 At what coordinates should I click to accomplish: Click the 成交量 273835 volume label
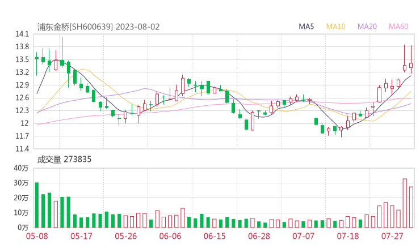pyautogui.click(x=64, y=160)
